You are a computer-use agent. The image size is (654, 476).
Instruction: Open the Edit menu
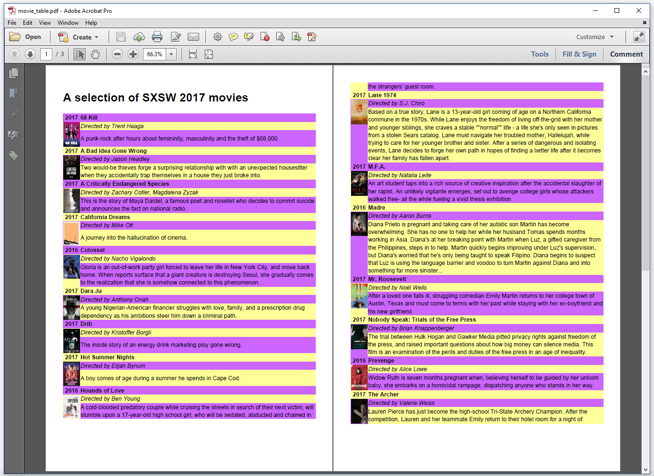pos(27,22)
